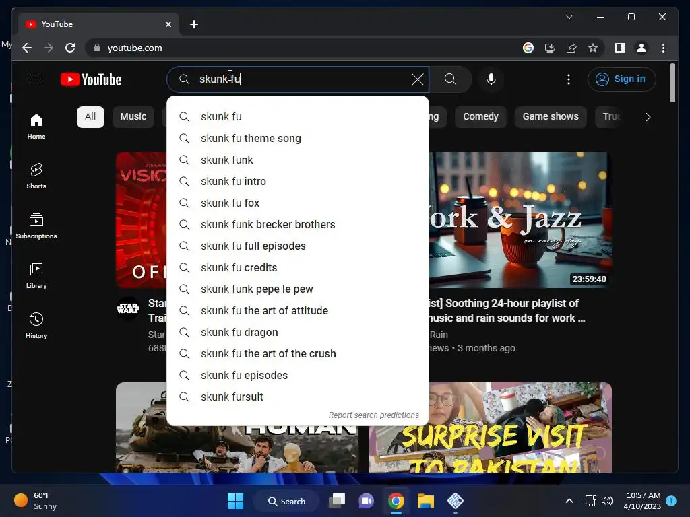Viewport: 690px width, 517px height.
Task: Click Report search predictions link
Action: [x=373, y=415]
